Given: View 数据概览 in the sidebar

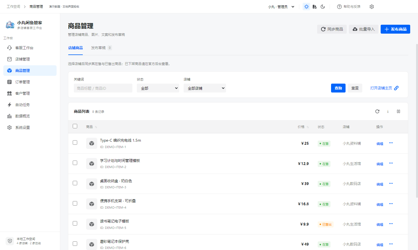Looking at the screenshot, I should point(30,116).
